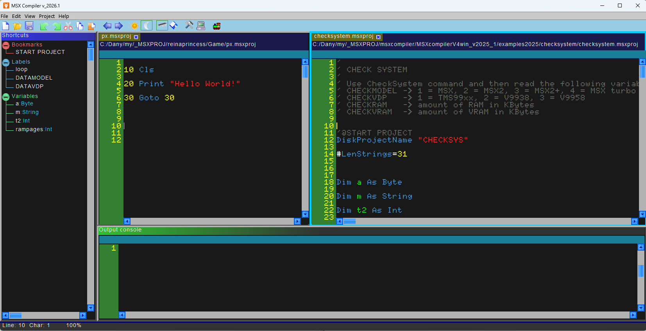Screen dimensions: 646x331
Task: Save the project with floppy icon
Action: pyautogui.click(x=29, y=26)
